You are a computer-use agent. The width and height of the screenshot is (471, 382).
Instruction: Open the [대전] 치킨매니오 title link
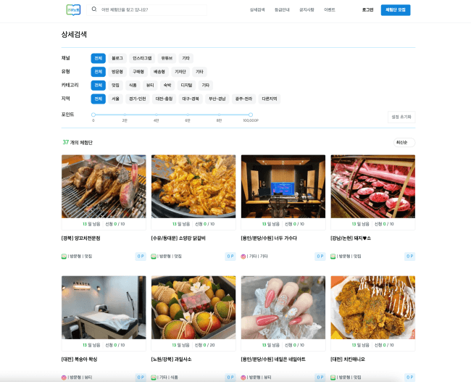point(348,360)
